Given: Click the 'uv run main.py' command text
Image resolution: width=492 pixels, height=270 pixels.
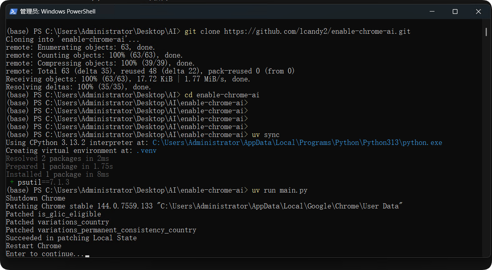Looking at the screenshot, I should [279, 190].
